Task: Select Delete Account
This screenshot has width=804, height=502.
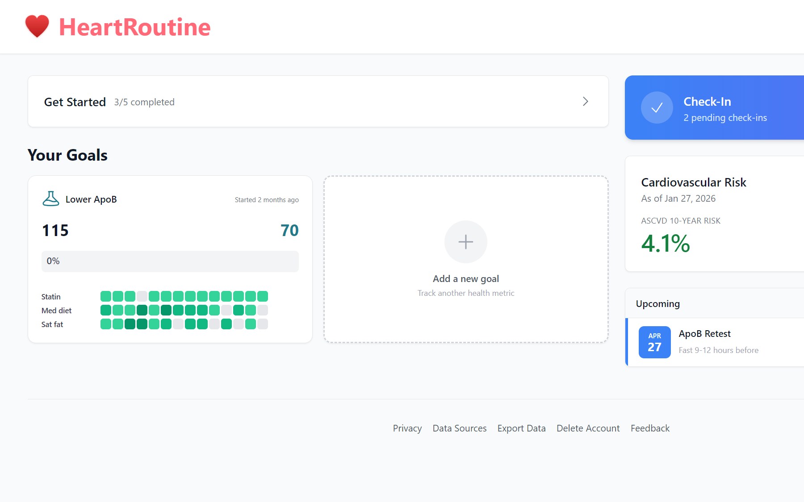Action: click(x=588, y=428)
